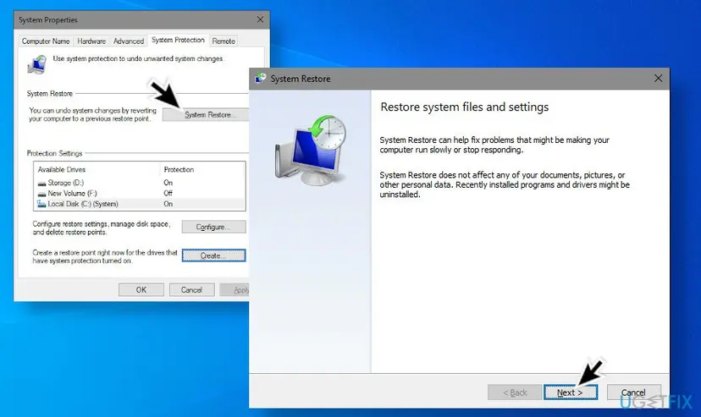Click OK in System Properties
Screen dimensions: 701x417
point(141,290)
